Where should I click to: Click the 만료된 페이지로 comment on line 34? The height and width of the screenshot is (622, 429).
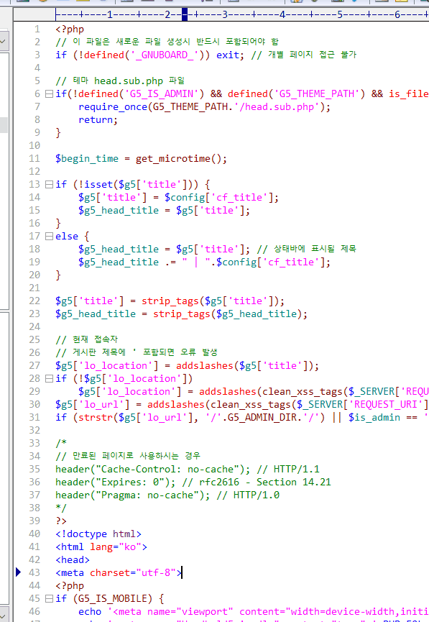coord(128,456)
